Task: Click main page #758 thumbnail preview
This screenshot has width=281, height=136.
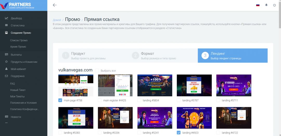Action: [x=76, y=85]
